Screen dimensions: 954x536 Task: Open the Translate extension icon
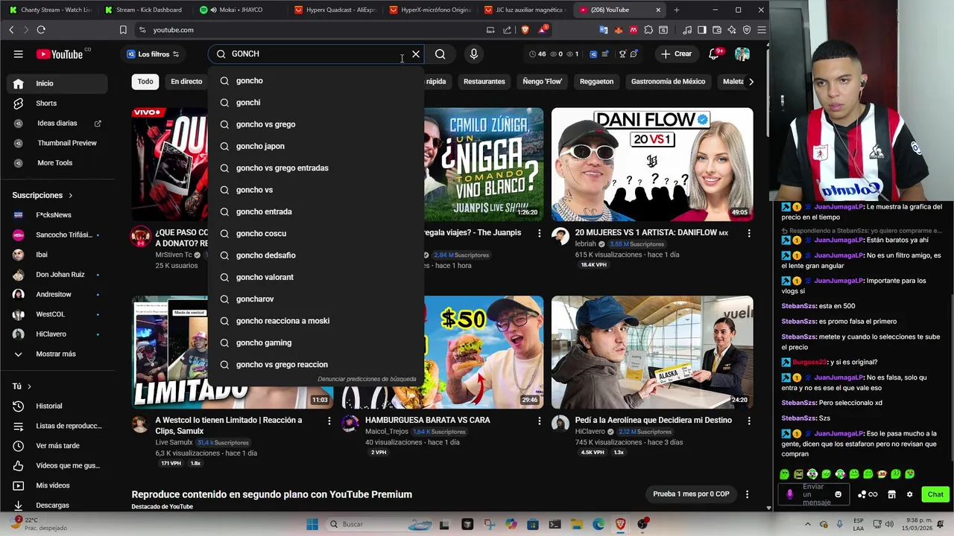click(604, 30)
